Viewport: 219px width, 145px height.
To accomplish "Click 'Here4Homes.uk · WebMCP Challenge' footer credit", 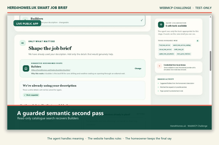I will (x=189, y=126).
